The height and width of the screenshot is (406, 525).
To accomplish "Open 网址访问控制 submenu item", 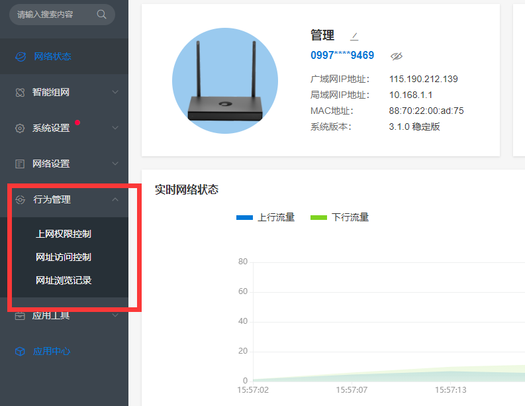I will (64, 257).
